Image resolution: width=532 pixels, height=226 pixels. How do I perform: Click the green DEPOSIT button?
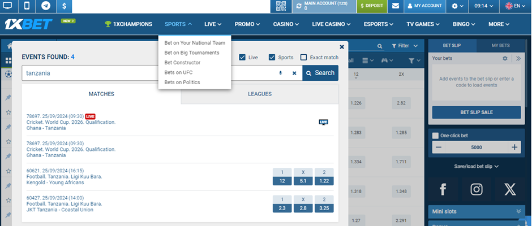pyautogui.click(x=372, y=6)
